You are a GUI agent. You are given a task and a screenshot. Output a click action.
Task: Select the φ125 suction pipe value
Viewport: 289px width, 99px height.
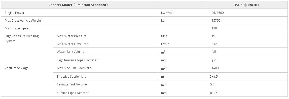214,93
